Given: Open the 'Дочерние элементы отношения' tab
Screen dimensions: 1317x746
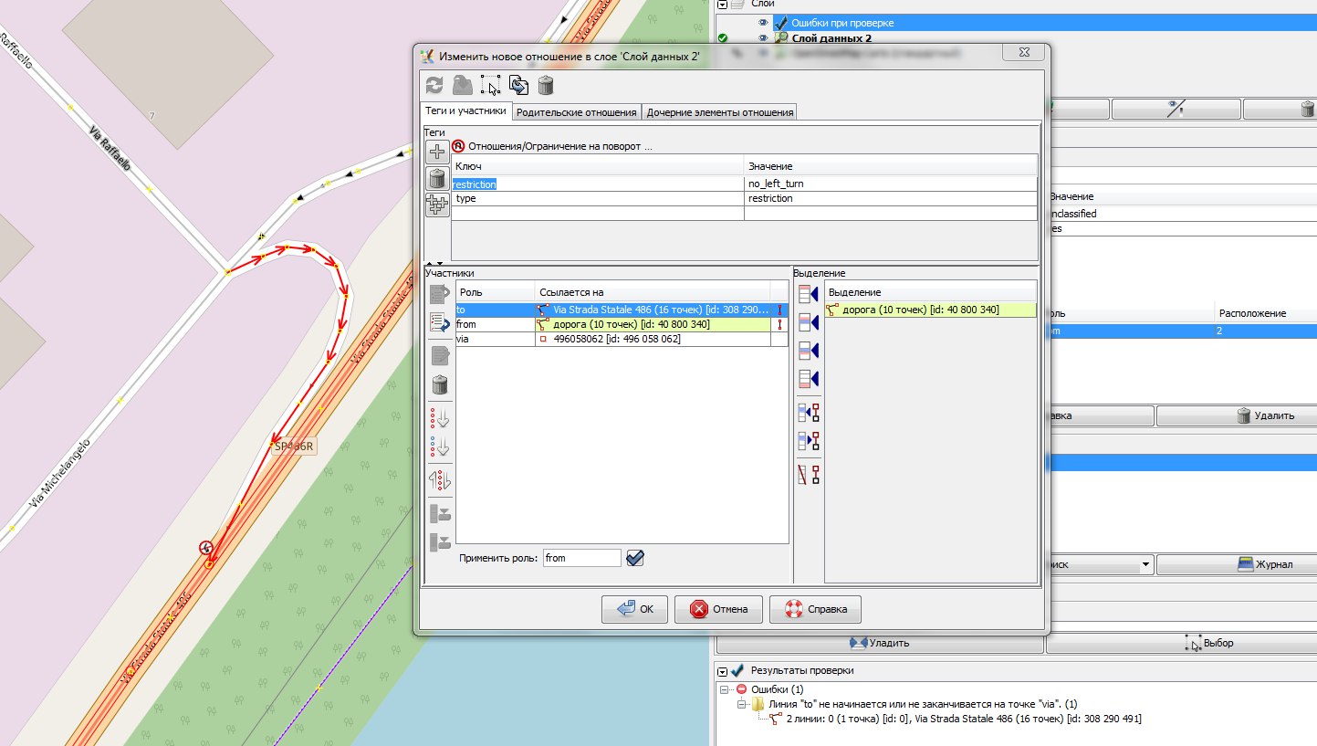Looking at the screenshot, I should 720,112.
